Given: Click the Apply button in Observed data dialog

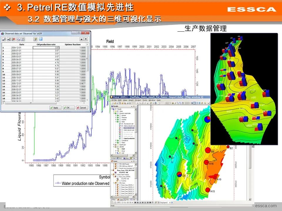Looking at the screenshot, I should [x=56, y=108].
